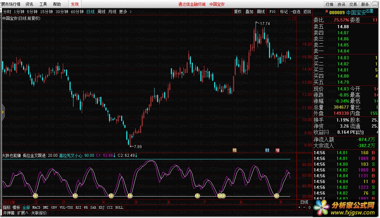Switch to the 5分钟 period
Screen dimensions: 380x218
[32, 12]
